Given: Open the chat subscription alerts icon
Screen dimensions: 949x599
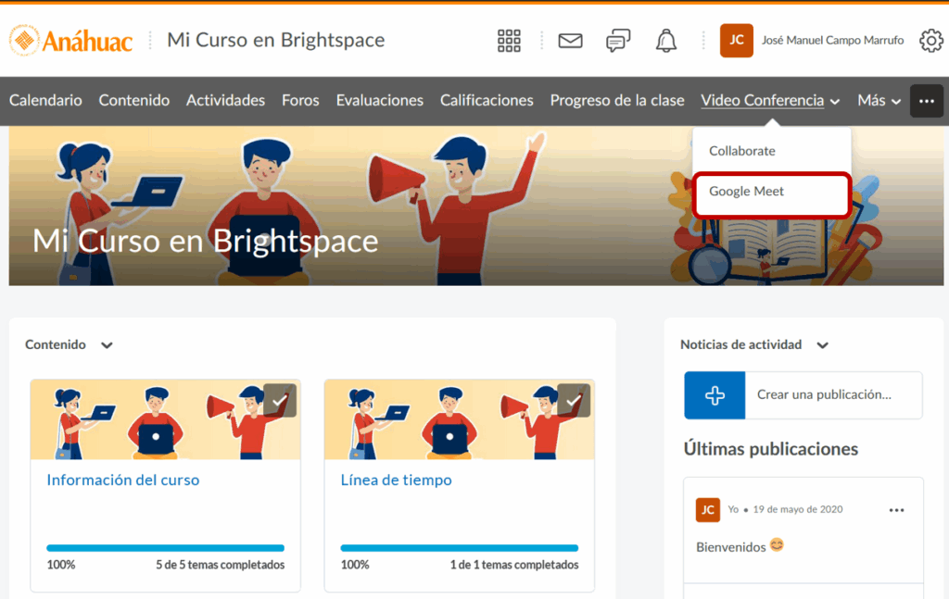Looking at the screenshot, I should pyautogui.click(x=618, y=41).
